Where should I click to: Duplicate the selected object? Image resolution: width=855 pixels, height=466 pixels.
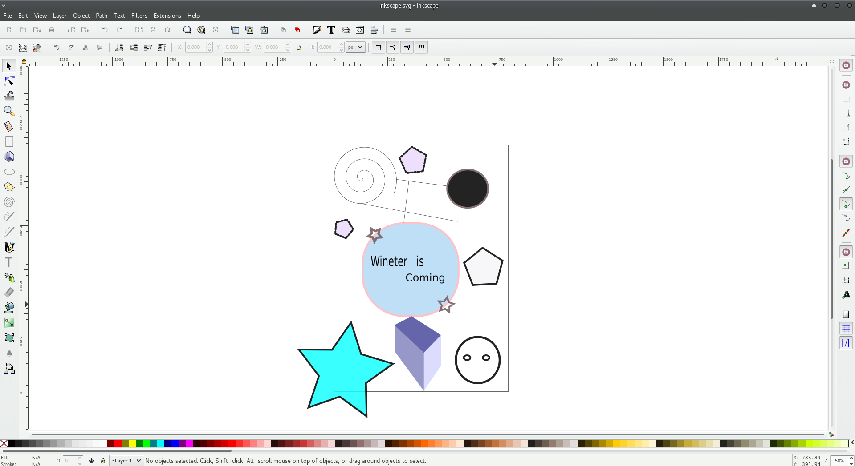(x=235, y=30)
